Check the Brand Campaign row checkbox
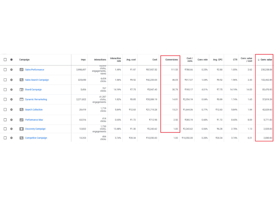The image size is (274, 205). pyautogui.click(x=5, y=90)
